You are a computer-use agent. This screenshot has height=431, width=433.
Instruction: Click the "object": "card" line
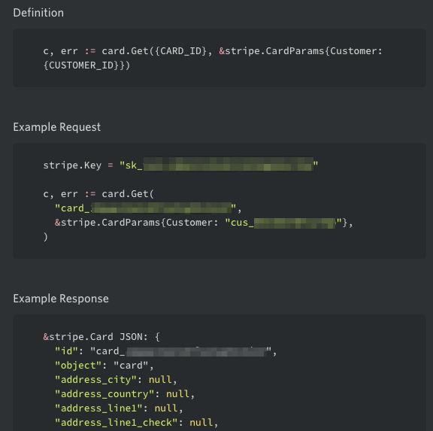104,366
